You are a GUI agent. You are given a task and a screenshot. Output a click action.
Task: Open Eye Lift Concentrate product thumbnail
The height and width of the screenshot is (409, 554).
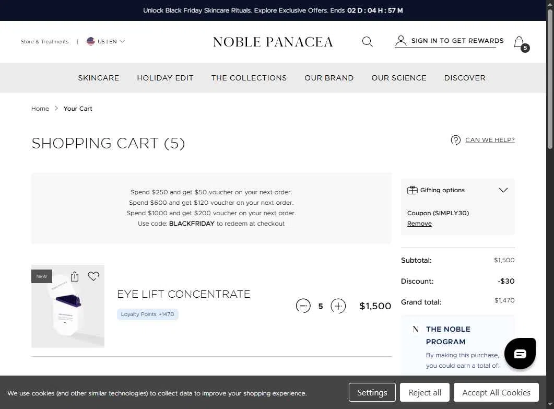(x=68, y=306)
